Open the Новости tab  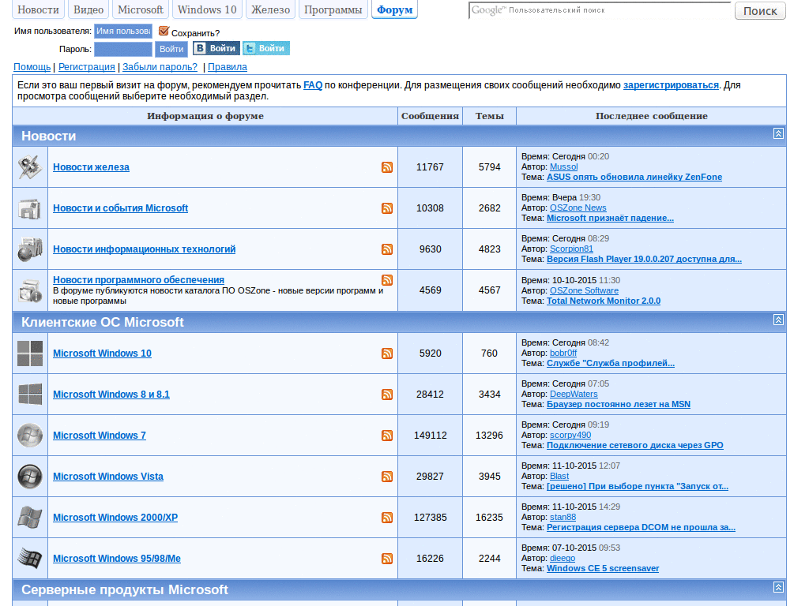point(38,9)
